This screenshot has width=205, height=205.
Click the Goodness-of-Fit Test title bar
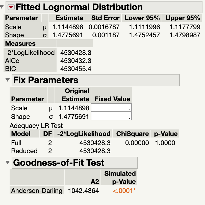tap(75, 163)
